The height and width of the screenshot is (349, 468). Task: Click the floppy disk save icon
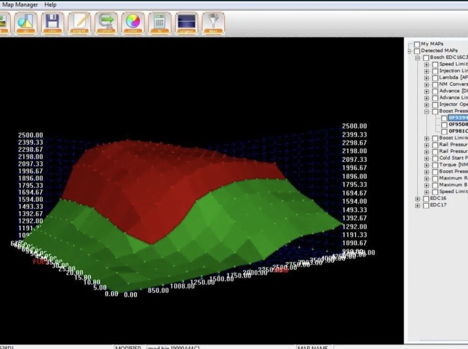click(x=52, y=23)
